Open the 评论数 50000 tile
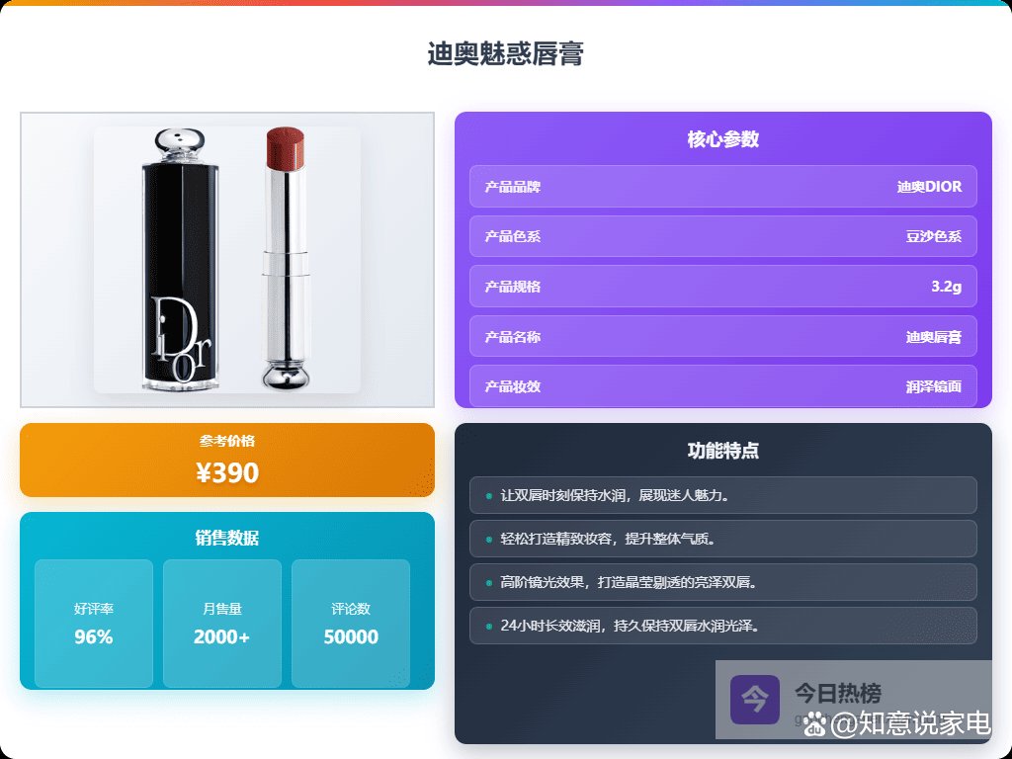 coord(351,624)
